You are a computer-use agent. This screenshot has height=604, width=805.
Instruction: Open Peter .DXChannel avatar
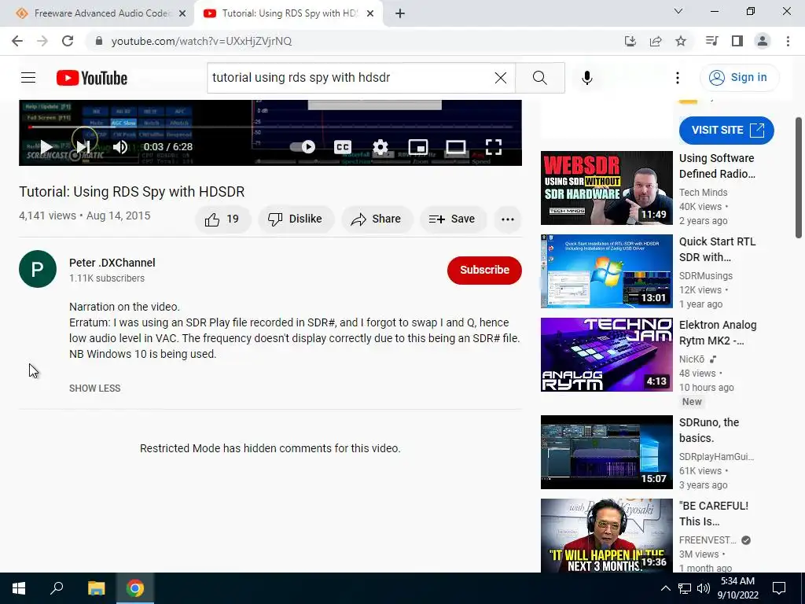(x=38, y=269)
